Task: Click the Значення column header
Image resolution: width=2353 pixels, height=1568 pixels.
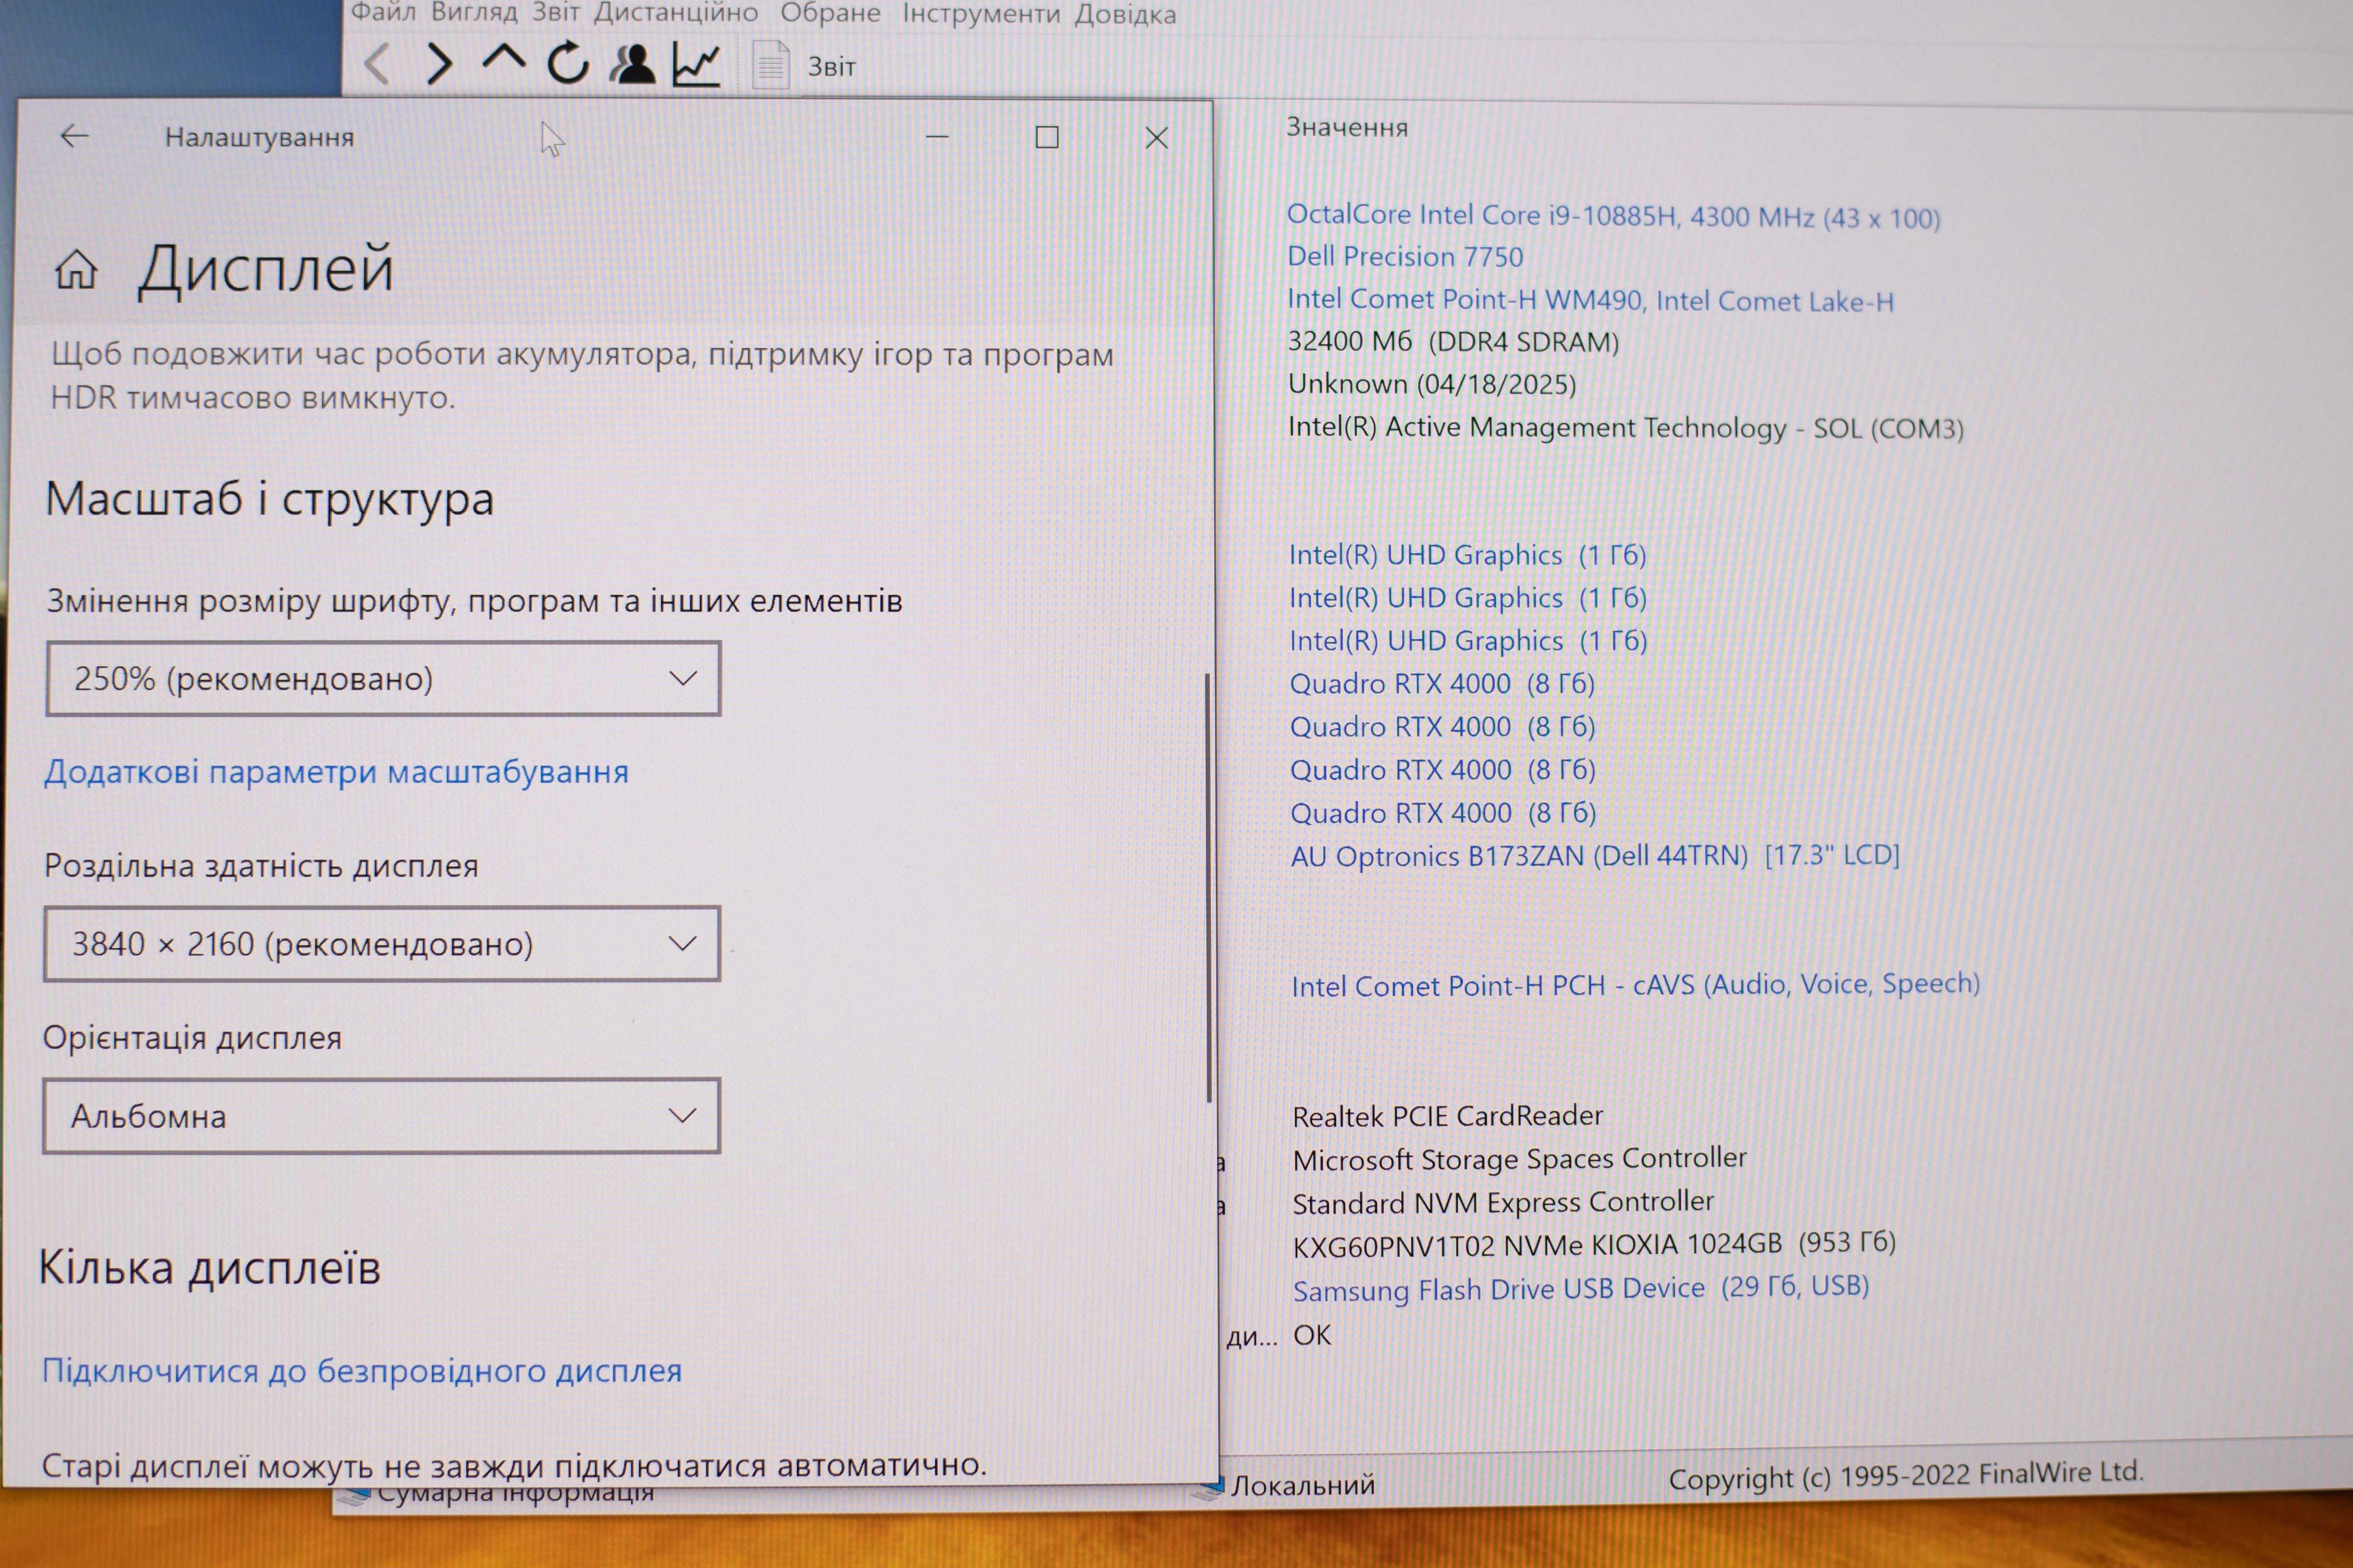Action: point(1347,127)
